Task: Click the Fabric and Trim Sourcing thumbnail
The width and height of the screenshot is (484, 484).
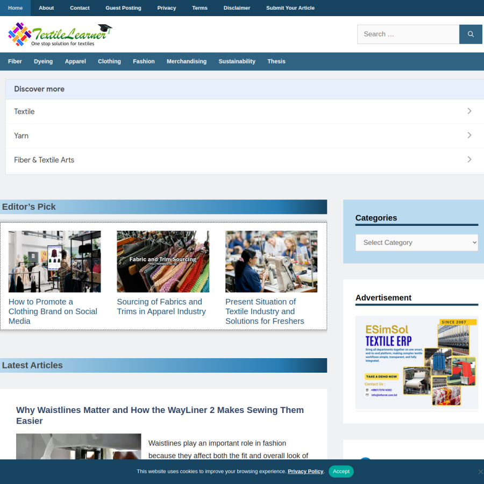Action: (163, 261)
